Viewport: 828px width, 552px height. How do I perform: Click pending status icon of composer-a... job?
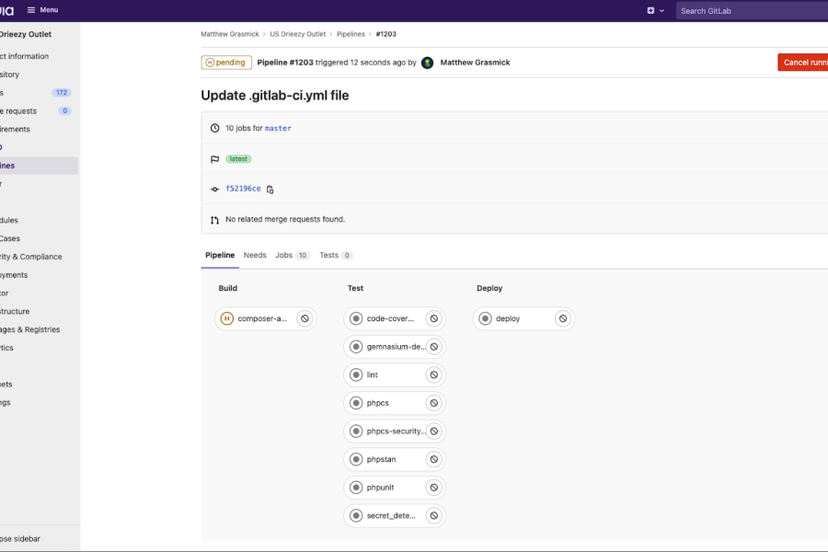[227, 318]
